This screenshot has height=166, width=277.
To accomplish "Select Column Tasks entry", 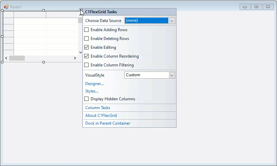I will click(x=97, y=108).
